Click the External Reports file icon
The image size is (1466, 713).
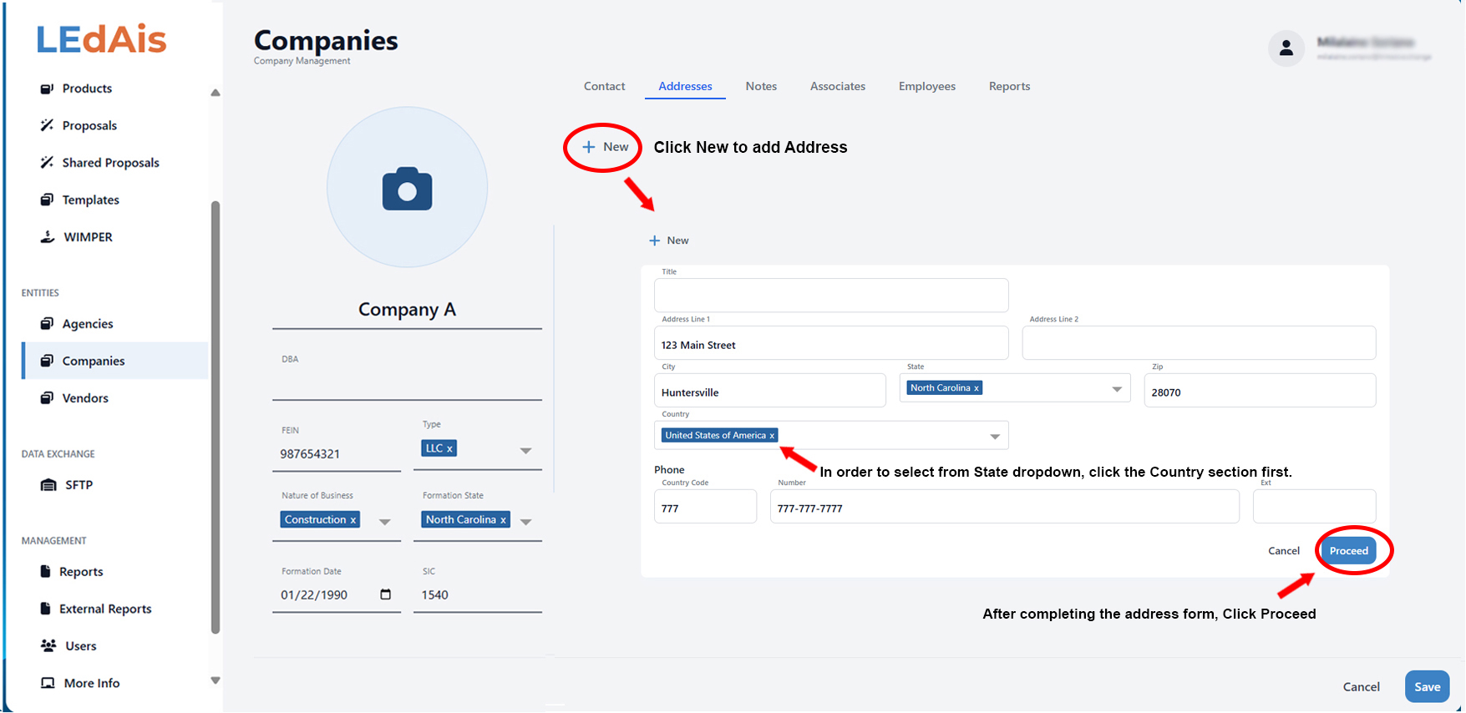[x=46, y=609]
